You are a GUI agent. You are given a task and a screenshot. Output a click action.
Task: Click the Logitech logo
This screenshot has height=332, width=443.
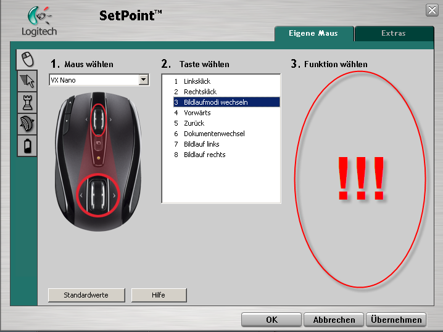tap(39, 22)
